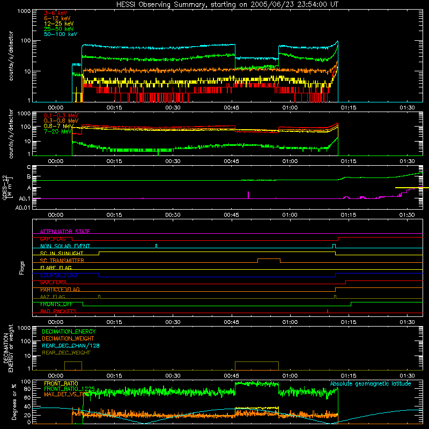Click the REAR_DEC_CHAN/128 legend label
Screen dimensions: 429x429
point(71,345)
